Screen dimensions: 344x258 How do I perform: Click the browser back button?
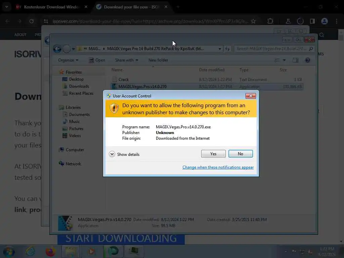point(8,21)
